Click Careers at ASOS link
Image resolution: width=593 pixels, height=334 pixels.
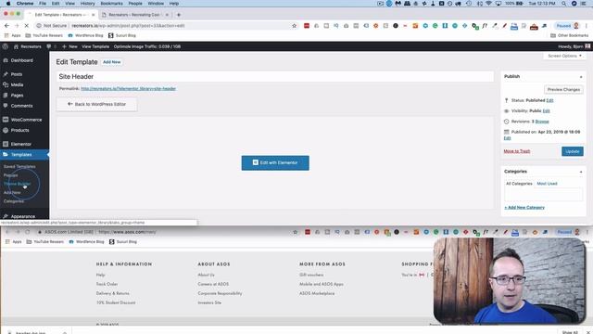[213, 284]
